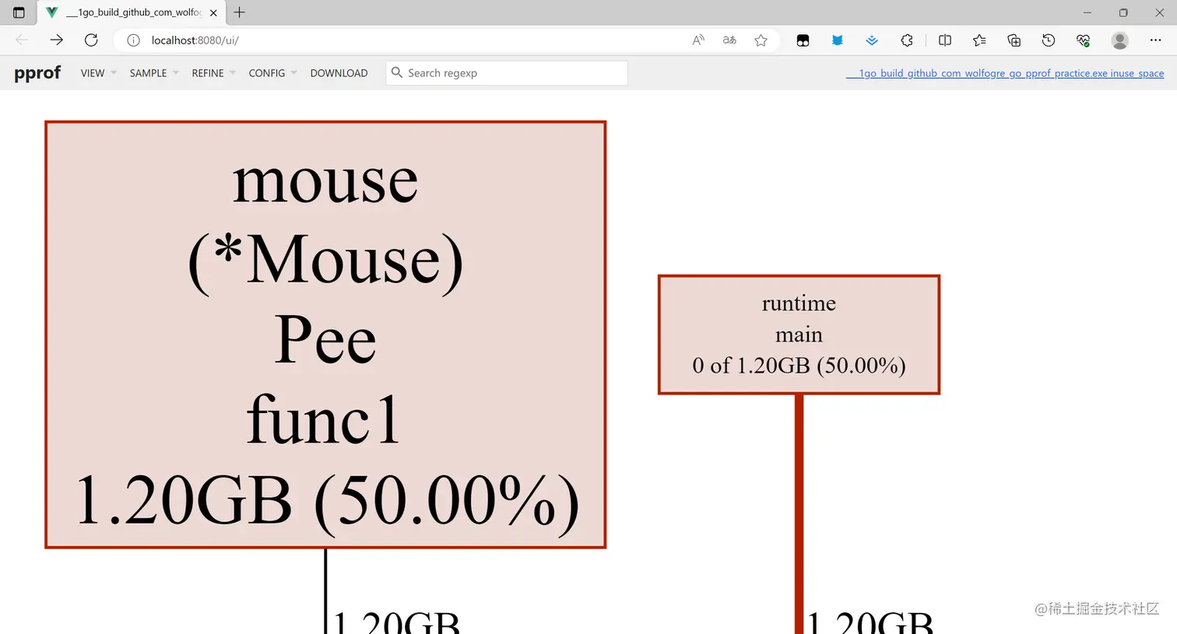The image size is (1177, 634).
Task: Open the tab actions menu icon
Action: point(19,12)
